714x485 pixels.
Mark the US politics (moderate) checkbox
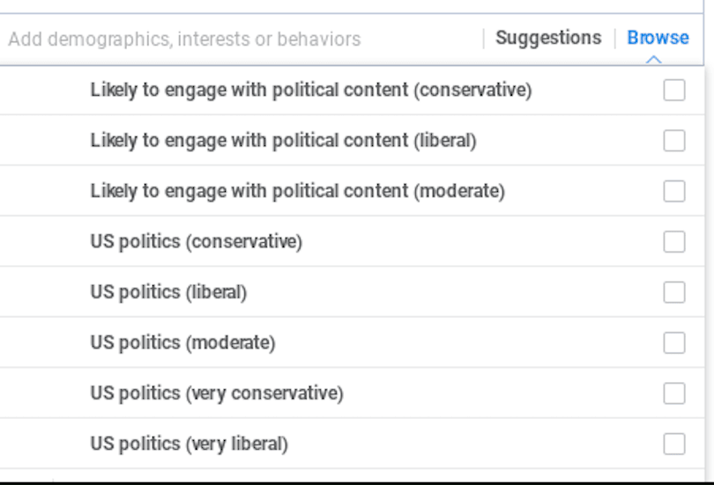[674, 342]
